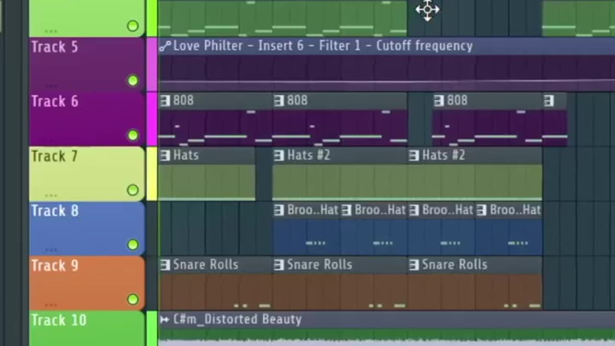Image resolution: width=615 pixels, height=346 pixels.
Task: Open the icon menu of the third Snare Rolls clip
Action: click(x=414, y=265)
